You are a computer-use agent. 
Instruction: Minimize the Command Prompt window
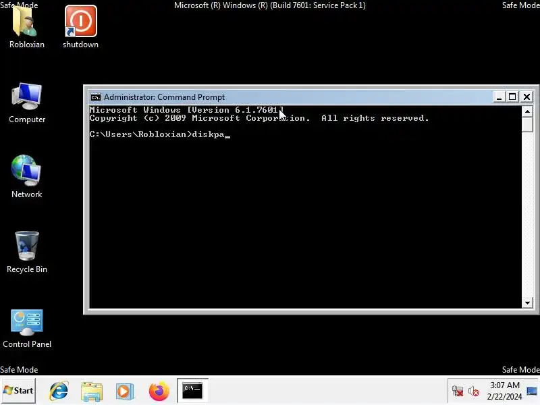pos(499,97)
